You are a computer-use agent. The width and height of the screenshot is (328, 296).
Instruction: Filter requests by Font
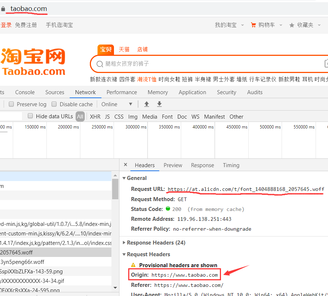tap(167, 117)
